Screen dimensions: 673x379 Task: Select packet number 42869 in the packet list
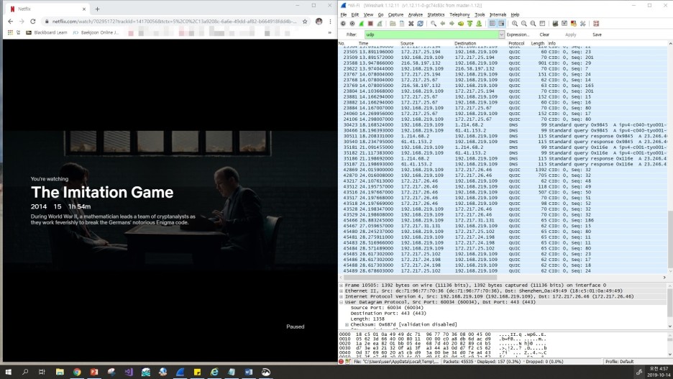503,170
